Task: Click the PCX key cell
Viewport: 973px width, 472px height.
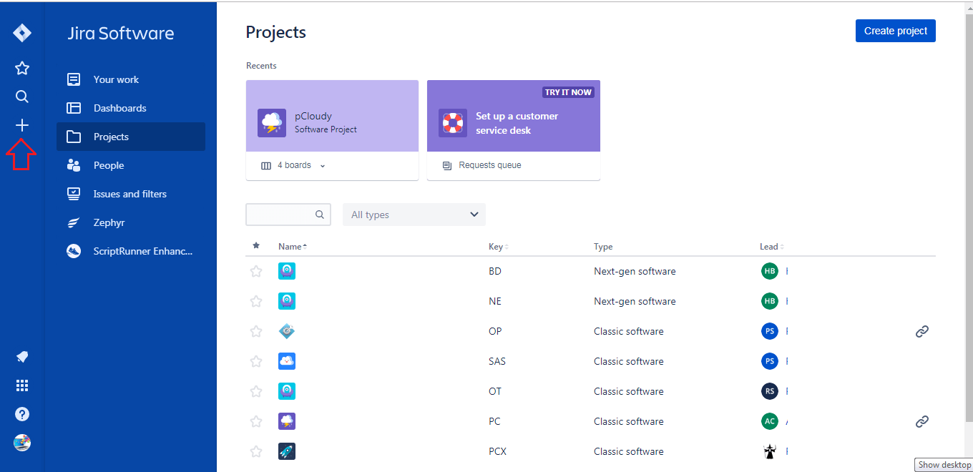Action: (x=497, y=451)
